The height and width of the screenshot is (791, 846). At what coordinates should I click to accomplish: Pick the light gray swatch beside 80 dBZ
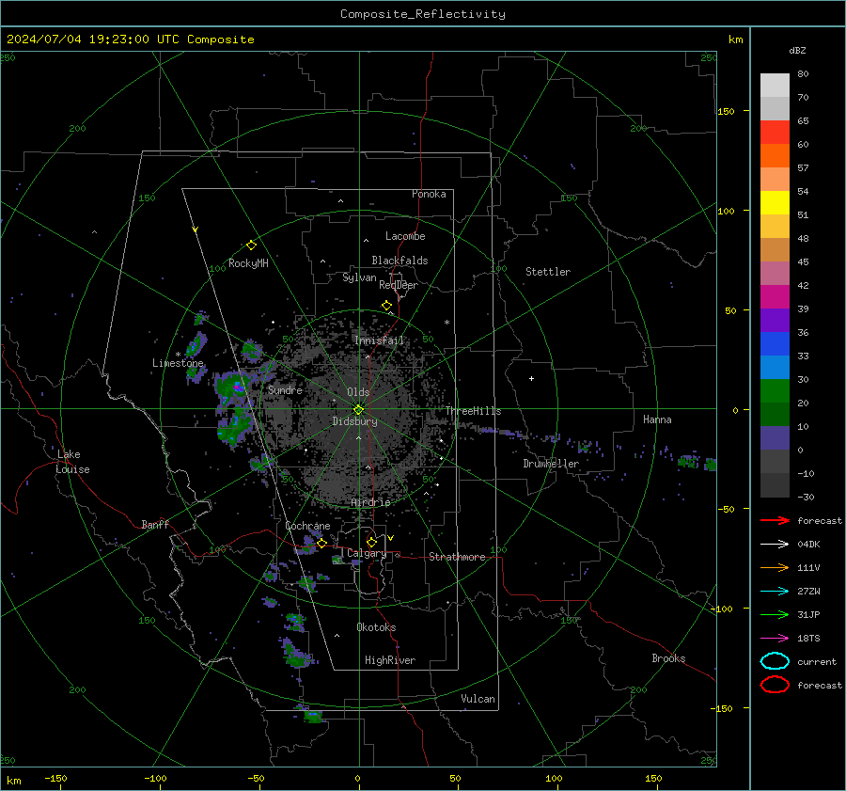775,86
